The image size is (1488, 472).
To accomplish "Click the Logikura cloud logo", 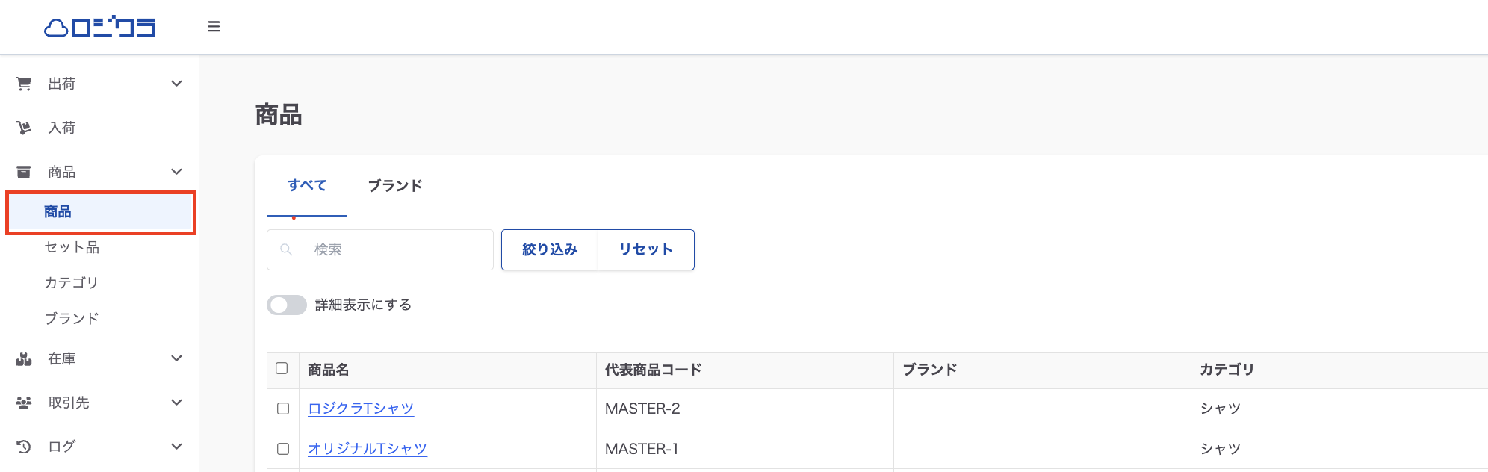I will (100, 28).
